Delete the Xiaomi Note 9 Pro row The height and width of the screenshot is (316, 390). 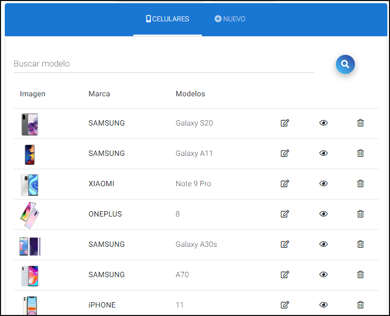(360, 184)
